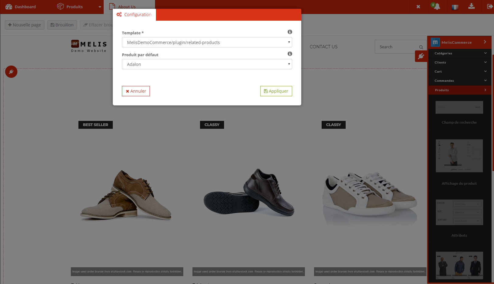Click the language flag icon
The image size is (494, 284).
455,7
